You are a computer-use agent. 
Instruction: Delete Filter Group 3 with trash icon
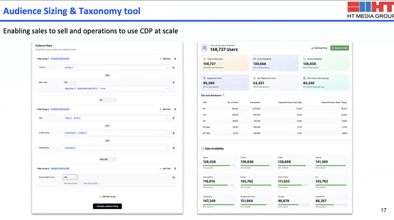coord(175,168)
